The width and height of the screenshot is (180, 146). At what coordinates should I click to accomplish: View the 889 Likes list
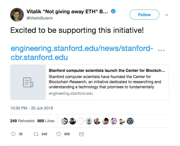(x=46, y=121)
